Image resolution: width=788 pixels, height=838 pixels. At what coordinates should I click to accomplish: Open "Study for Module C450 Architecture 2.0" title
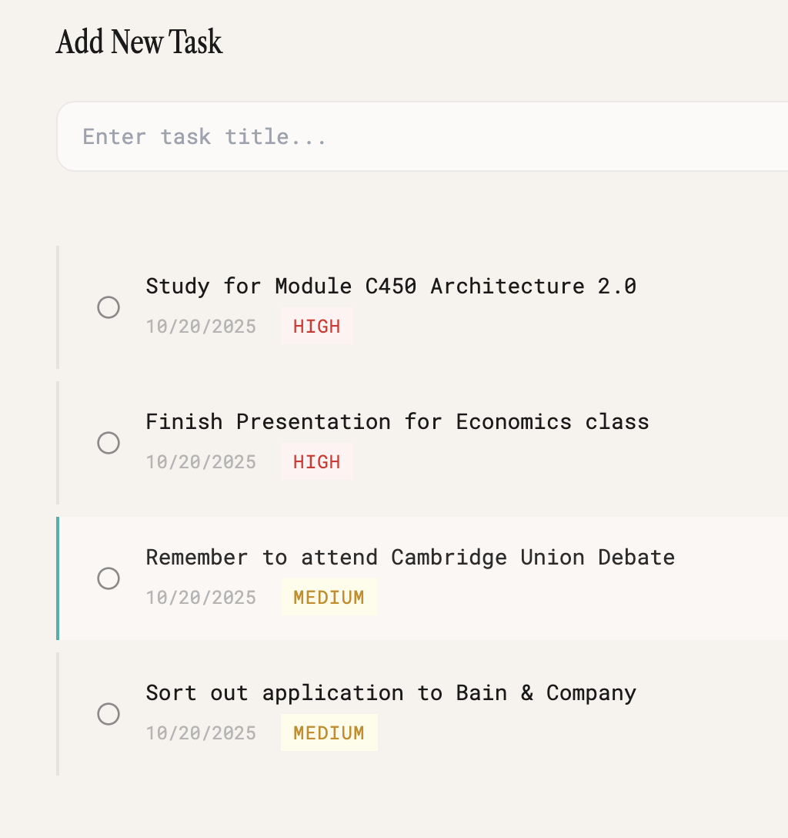(391, 287)
